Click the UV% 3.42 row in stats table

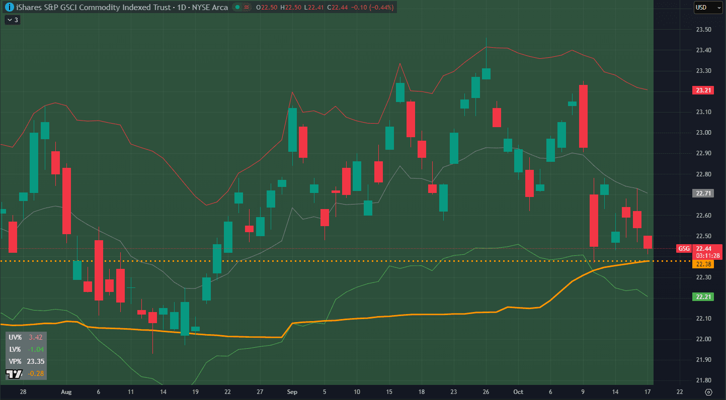26,337
